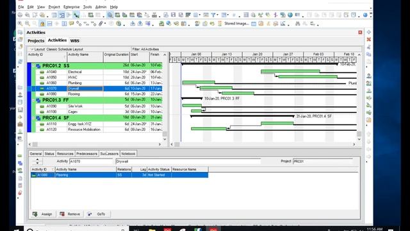Click the chart report icon in left sidebar
The image size is (410, 231).
coord(20,110)
